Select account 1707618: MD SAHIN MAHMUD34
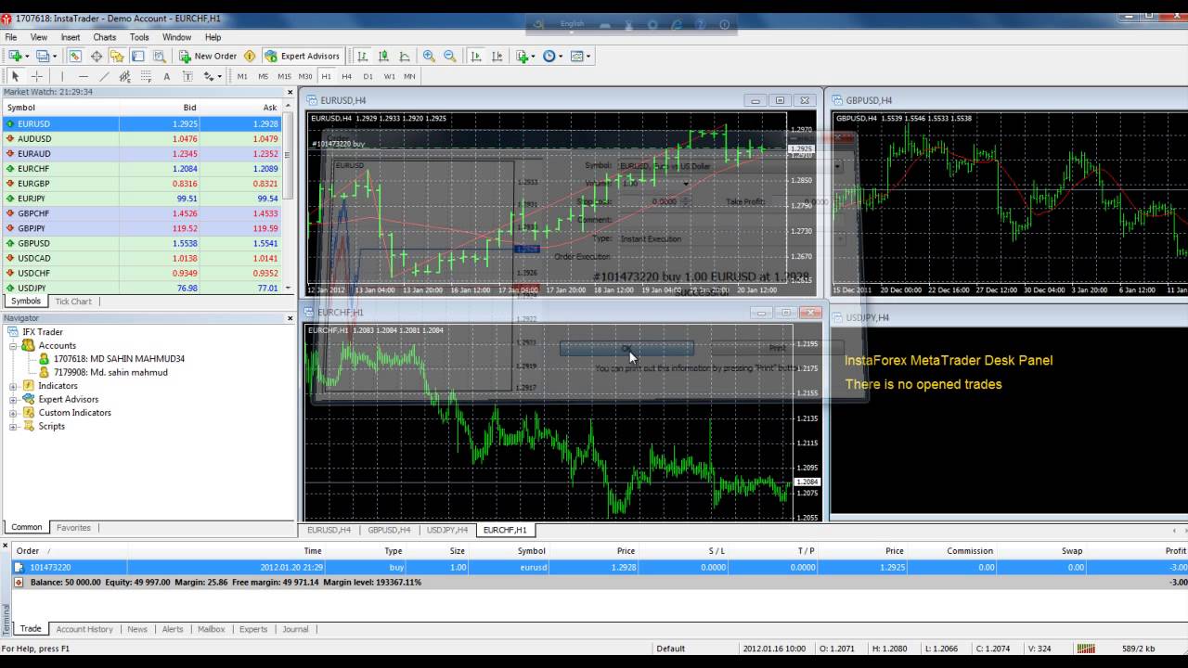Image resolution: width=1188 pixels, height=668 pixels. [119, 359]
